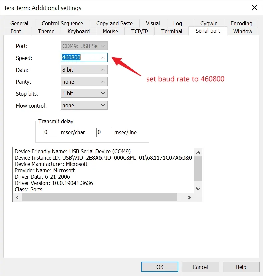Switch to the Keyboard tab
The image size is (263, 276).
pyautogui.click(x=78, y=31)
